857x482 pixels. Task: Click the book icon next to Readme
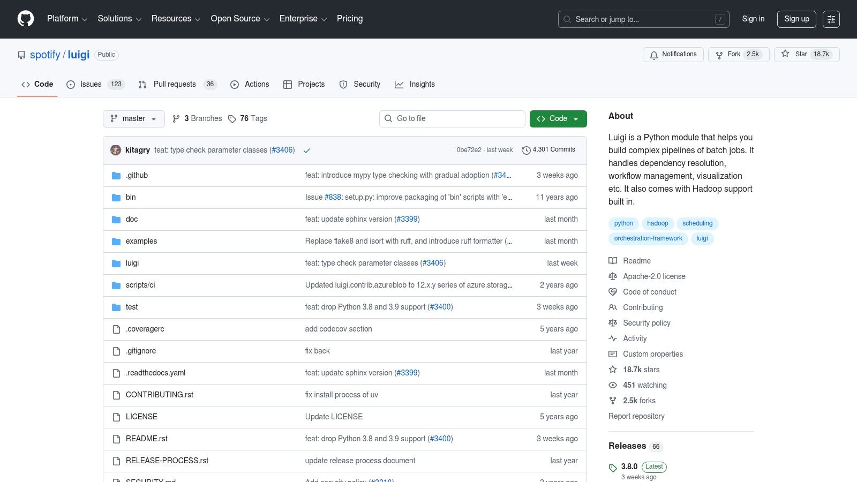pyautogui.click(x=613, y=261)
